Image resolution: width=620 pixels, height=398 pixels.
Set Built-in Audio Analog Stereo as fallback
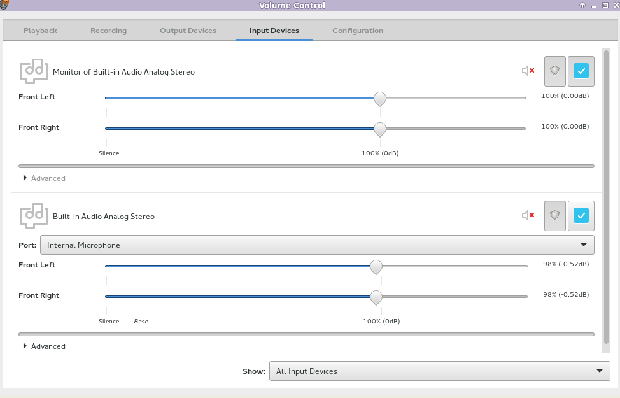581,216
